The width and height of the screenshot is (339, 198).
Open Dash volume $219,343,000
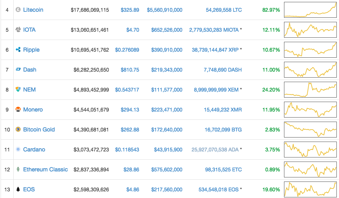167,70
